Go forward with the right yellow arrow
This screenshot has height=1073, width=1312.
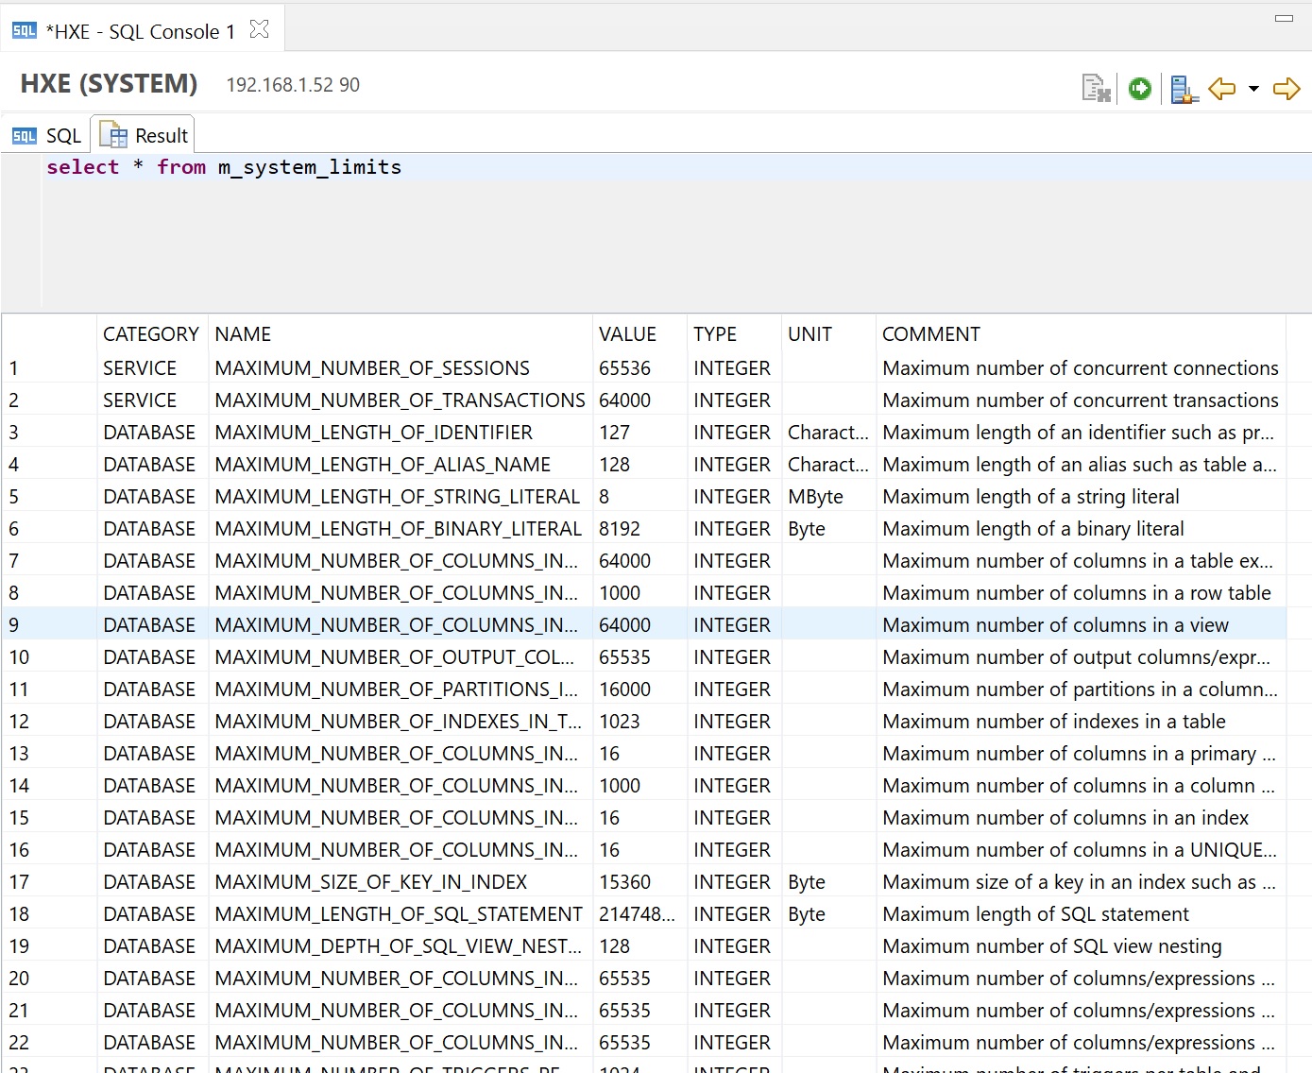tap(1286, 89)
